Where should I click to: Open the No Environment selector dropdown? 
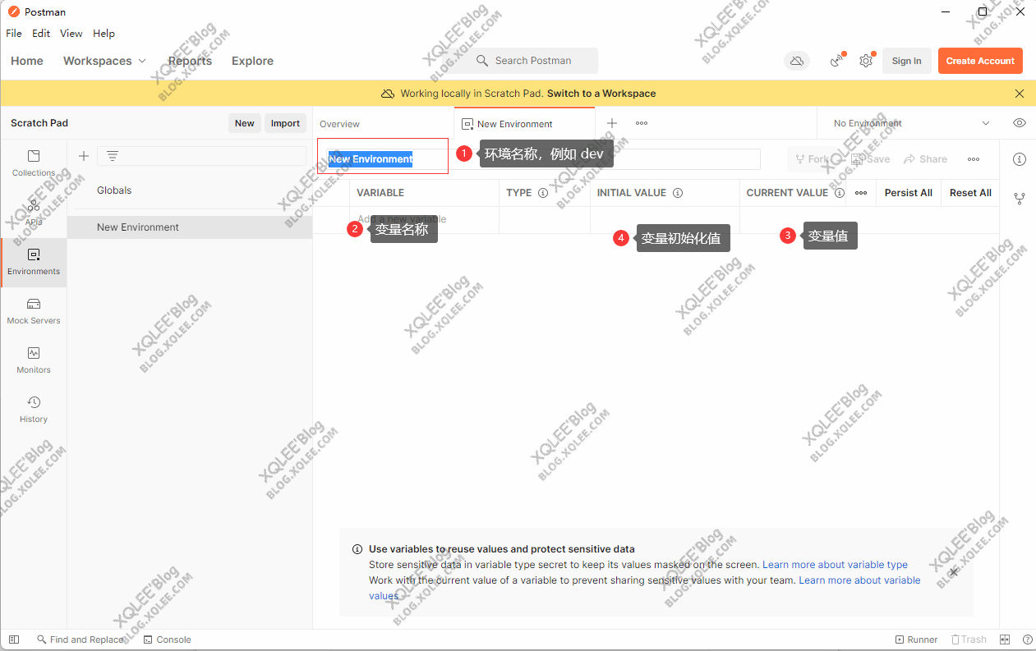click(911, 123)
